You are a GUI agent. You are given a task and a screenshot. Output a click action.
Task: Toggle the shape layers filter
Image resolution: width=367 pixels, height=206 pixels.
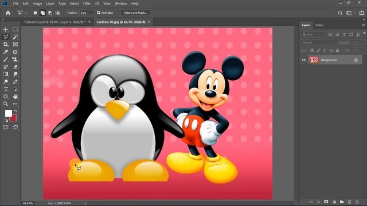(351, 34)
